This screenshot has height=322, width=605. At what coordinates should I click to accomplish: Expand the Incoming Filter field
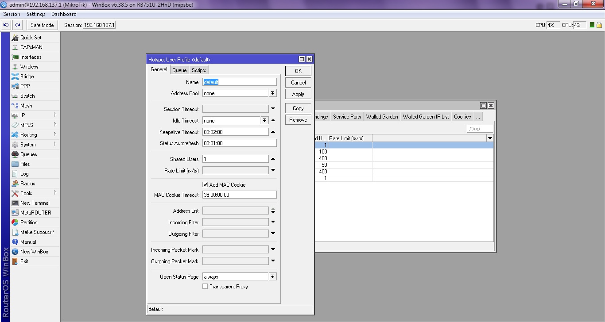point(273,222)
